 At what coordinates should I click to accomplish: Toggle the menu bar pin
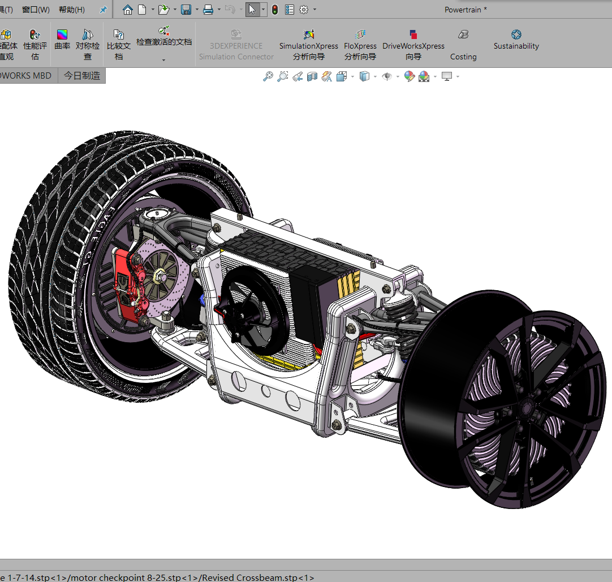click(x=103, y=10)
